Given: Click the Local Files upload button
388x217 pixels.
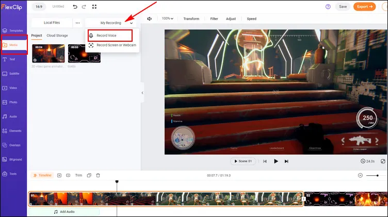Looking at the screenshot, I should point(52,23).
